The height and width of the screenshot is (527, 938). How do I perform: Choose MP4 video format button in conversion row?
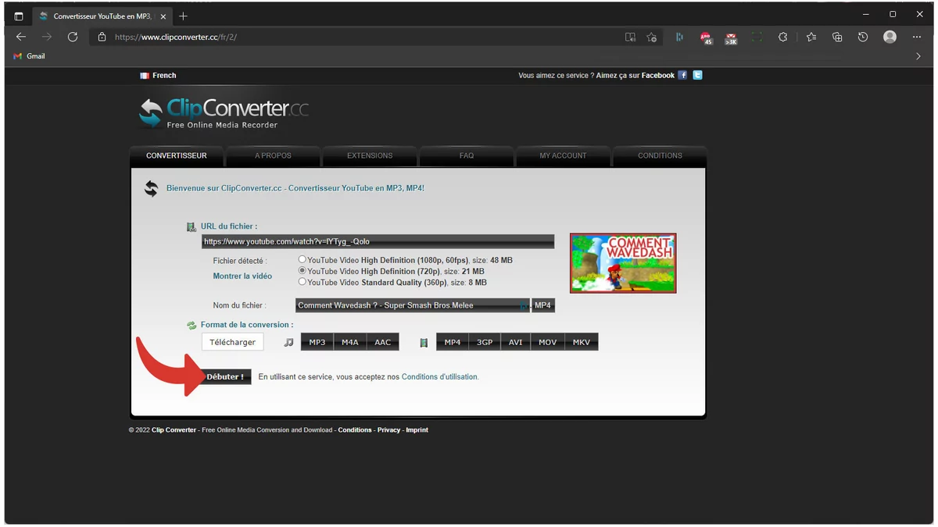[453, 342]
